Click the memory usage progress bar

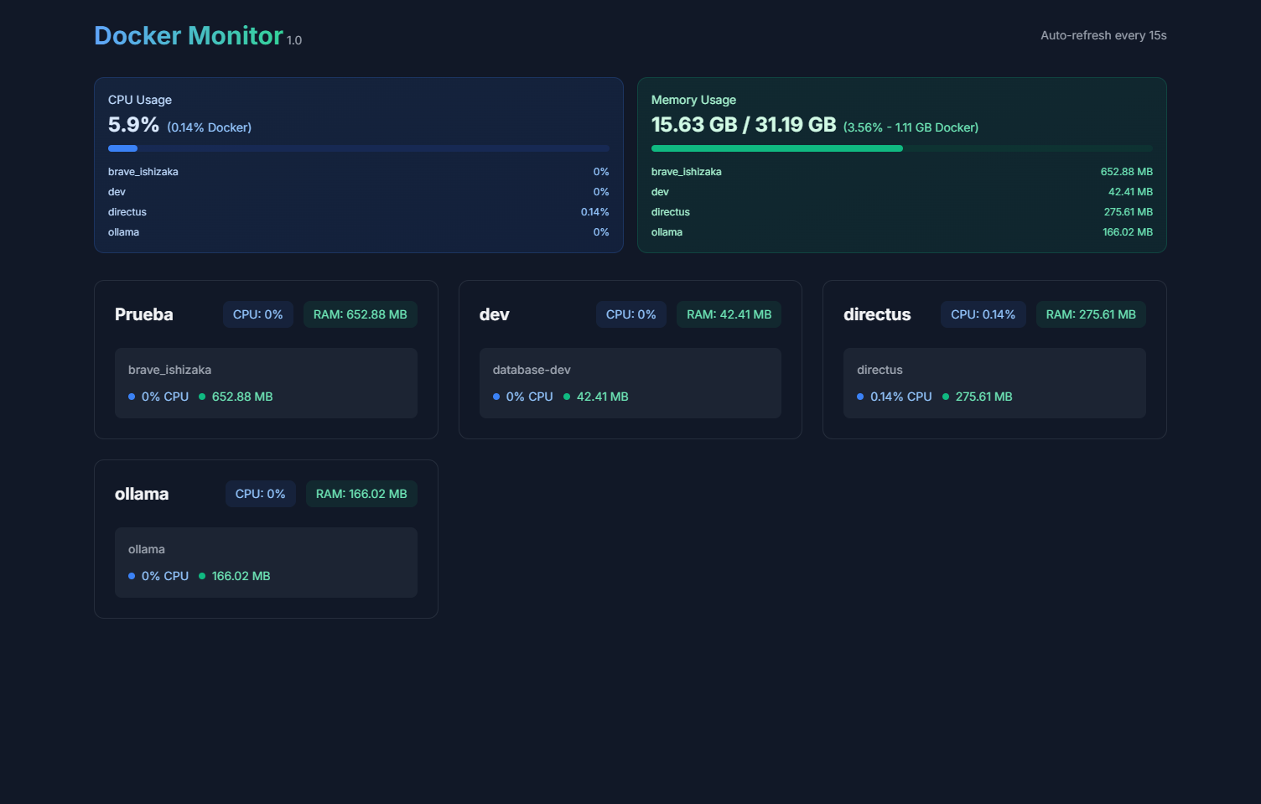(x=902, y=148)
